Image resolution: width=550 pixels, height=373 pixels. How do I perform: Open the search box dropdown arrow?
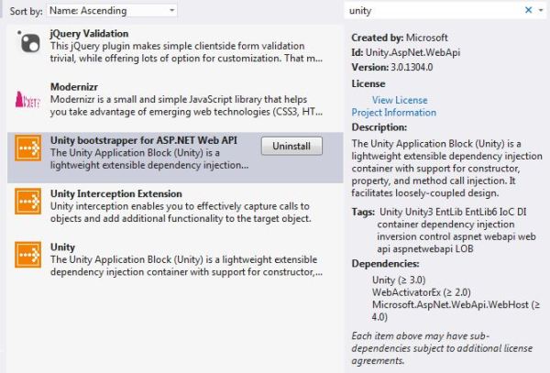(540, 10)
